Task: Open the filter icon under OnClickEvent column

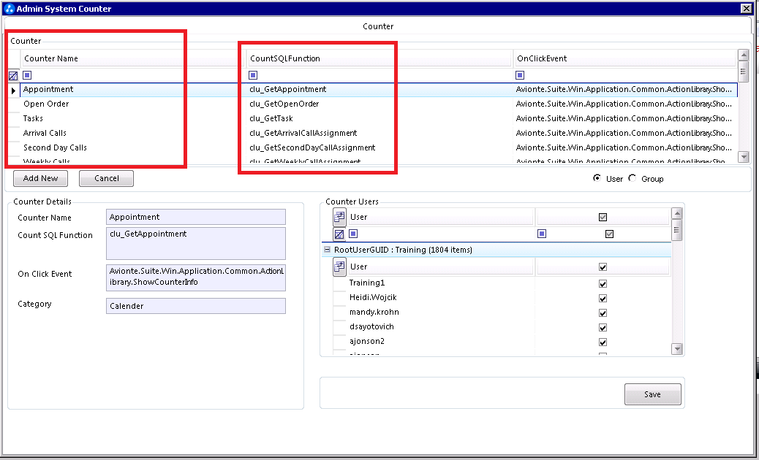Action: click(520, 75)
